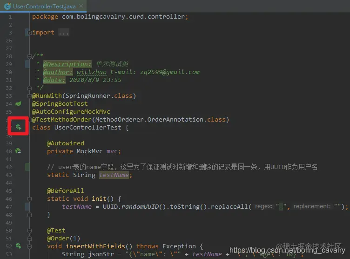Click the @Test annotation on line 50
350x259 pixels.
tap(56, 231)
